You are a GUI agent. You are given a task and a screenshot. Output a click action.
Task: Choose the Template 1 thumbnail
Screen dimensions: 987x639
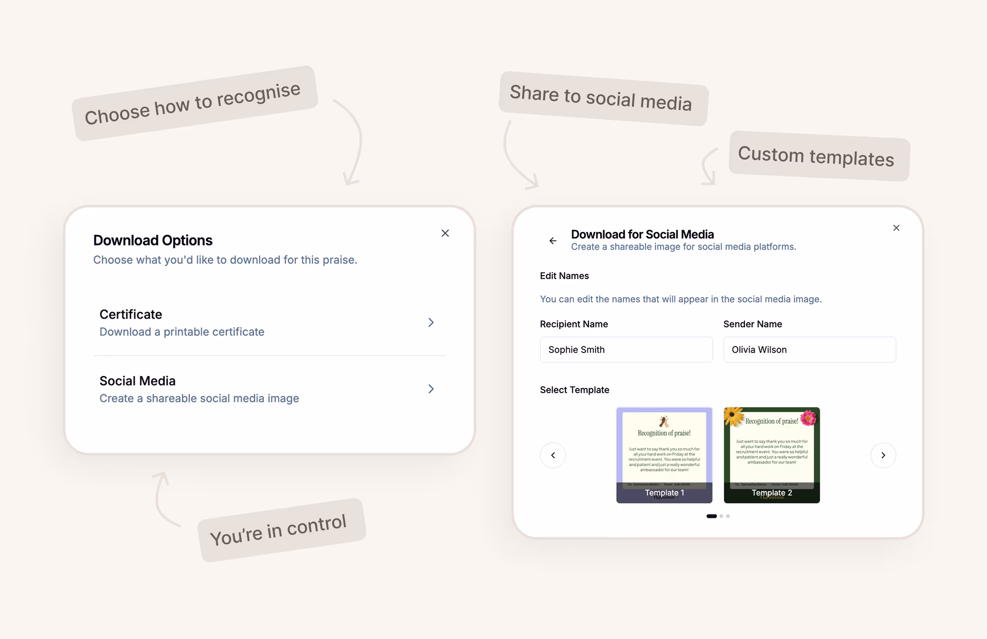pos(664,455)
